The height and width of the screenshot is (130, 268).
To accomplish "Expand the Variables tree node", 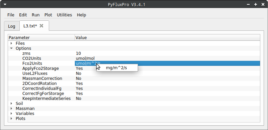I will (x=11, y=114).
